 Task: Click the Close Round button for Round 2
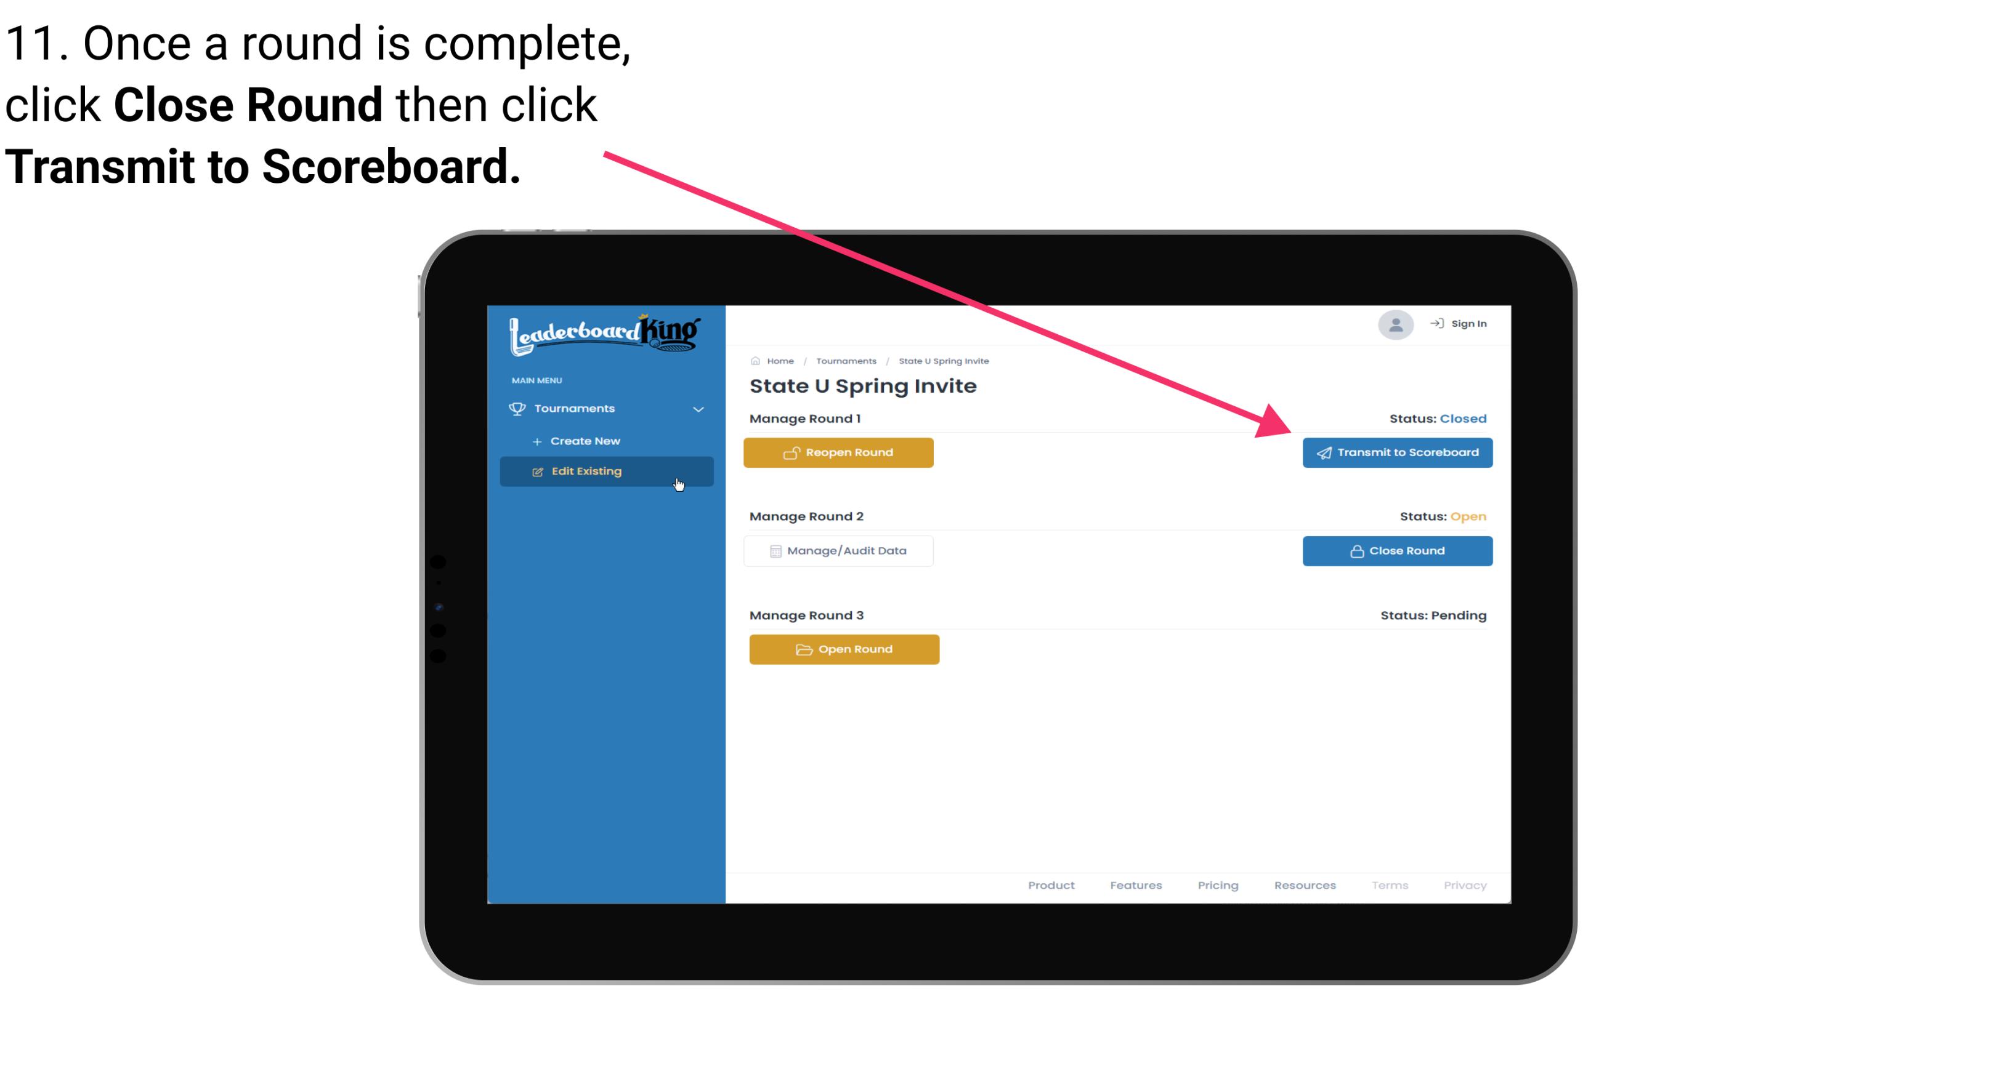click(x=1398, y=550)
